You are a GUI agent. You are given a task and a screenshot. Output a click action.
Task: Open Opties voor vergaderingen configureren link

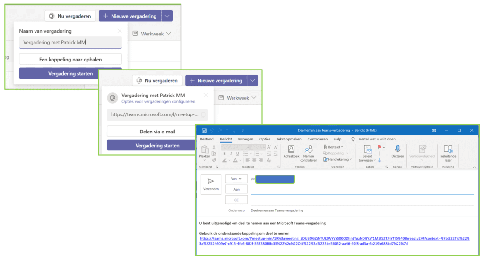pyautogui.click(x=158, y=101)
